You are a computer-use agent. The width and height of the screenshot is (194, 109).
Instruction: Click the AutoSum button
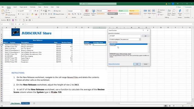[x=162, y=10]
